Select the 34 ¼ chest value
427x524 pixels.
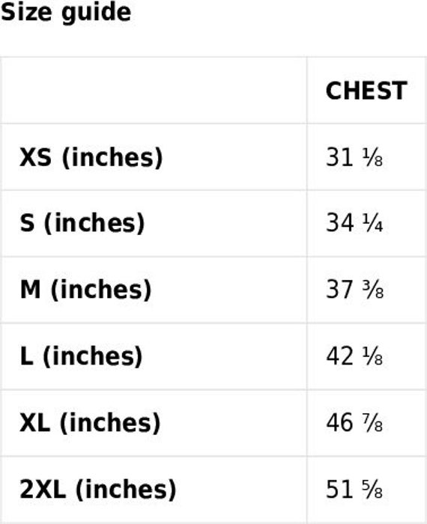pyautogui.click(x=354, y=223)
